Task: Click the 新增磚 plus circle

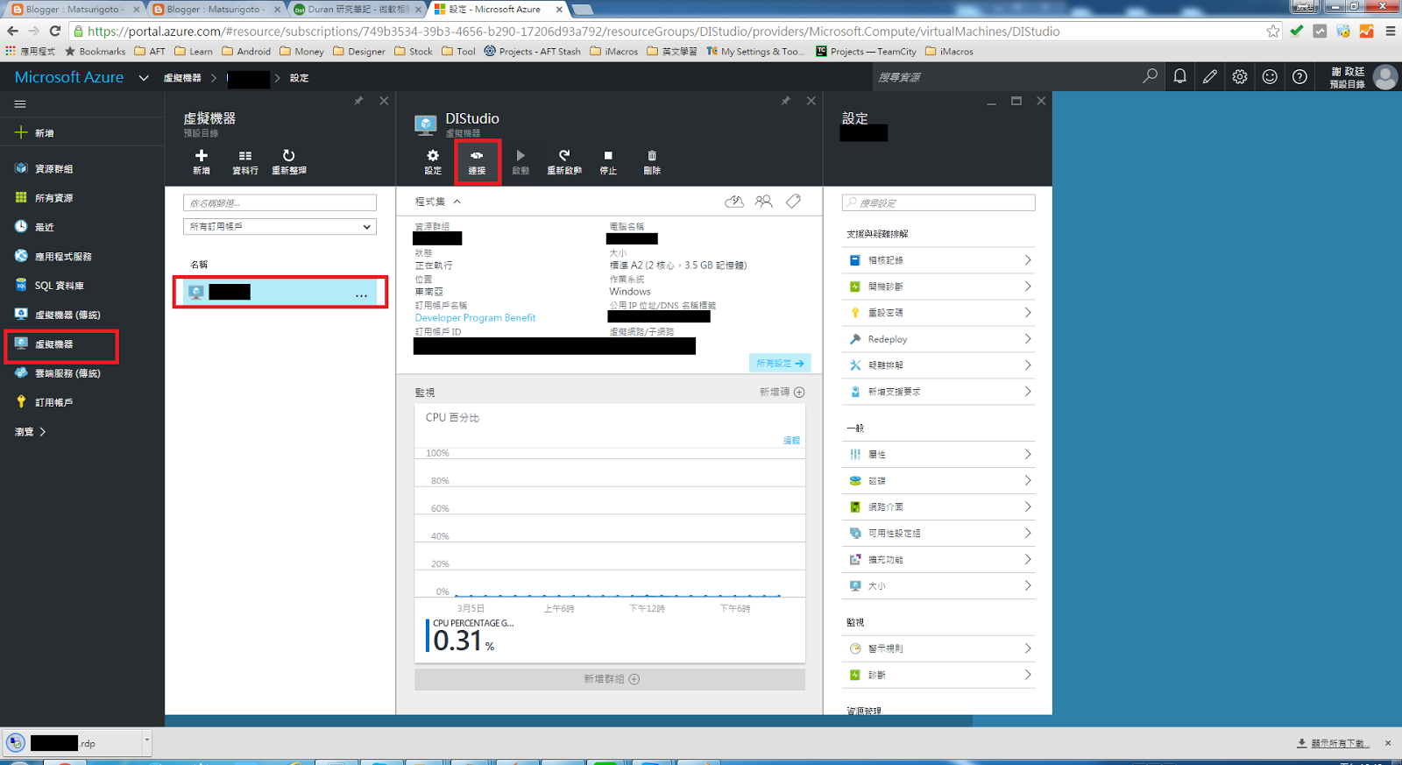Action: (x=799, y=392)
